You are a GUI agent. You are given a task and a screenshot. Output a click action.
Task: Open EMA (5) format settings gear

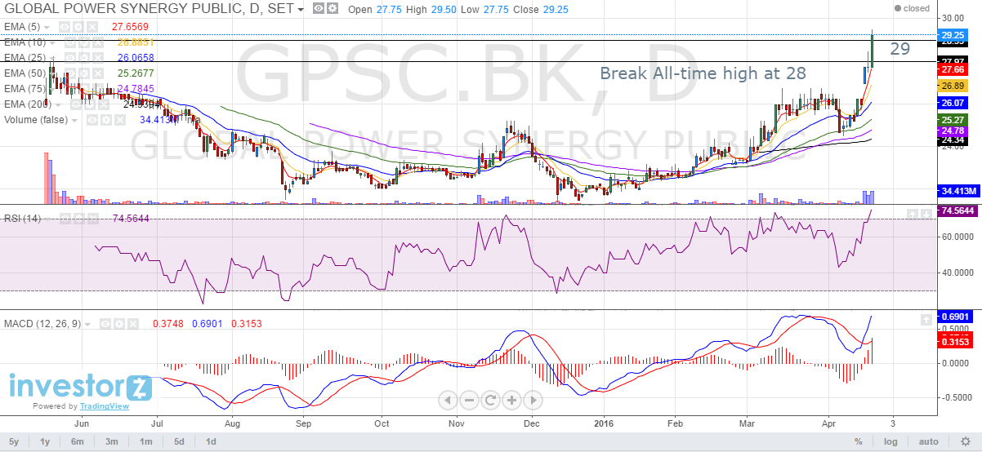[78, 27]
